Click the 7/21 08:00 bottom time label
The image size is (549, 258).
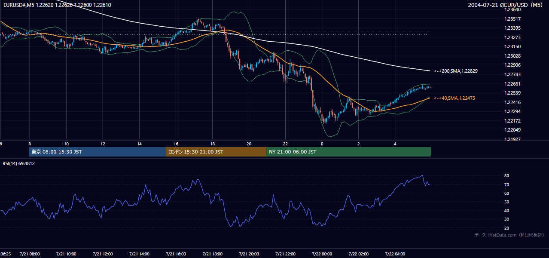pyautogui.click(x=30, y=254)
